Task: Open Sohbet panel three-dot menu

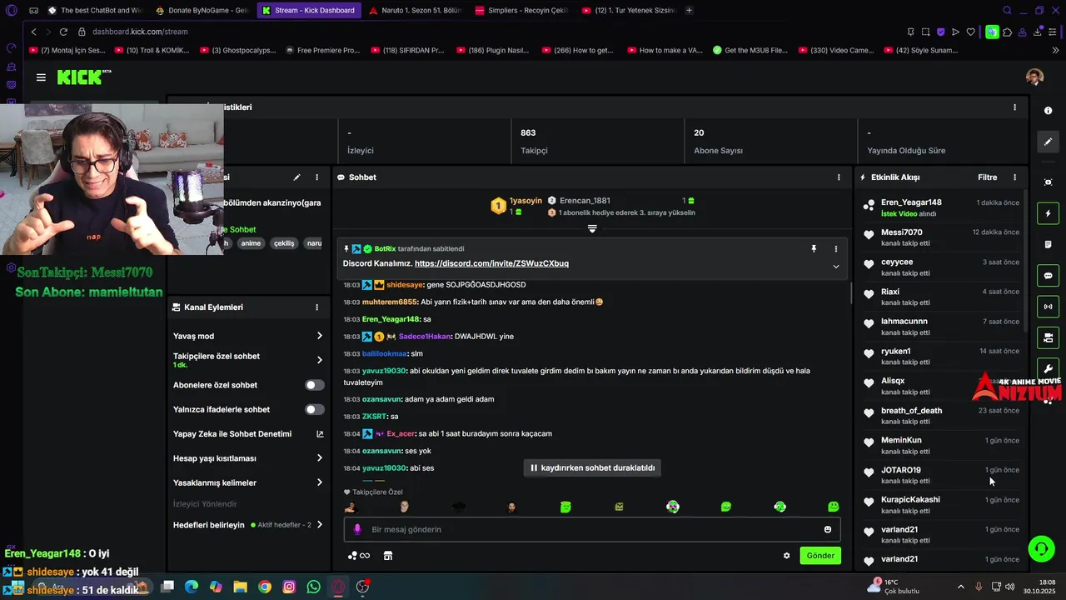Action: [x=838, y=177]
